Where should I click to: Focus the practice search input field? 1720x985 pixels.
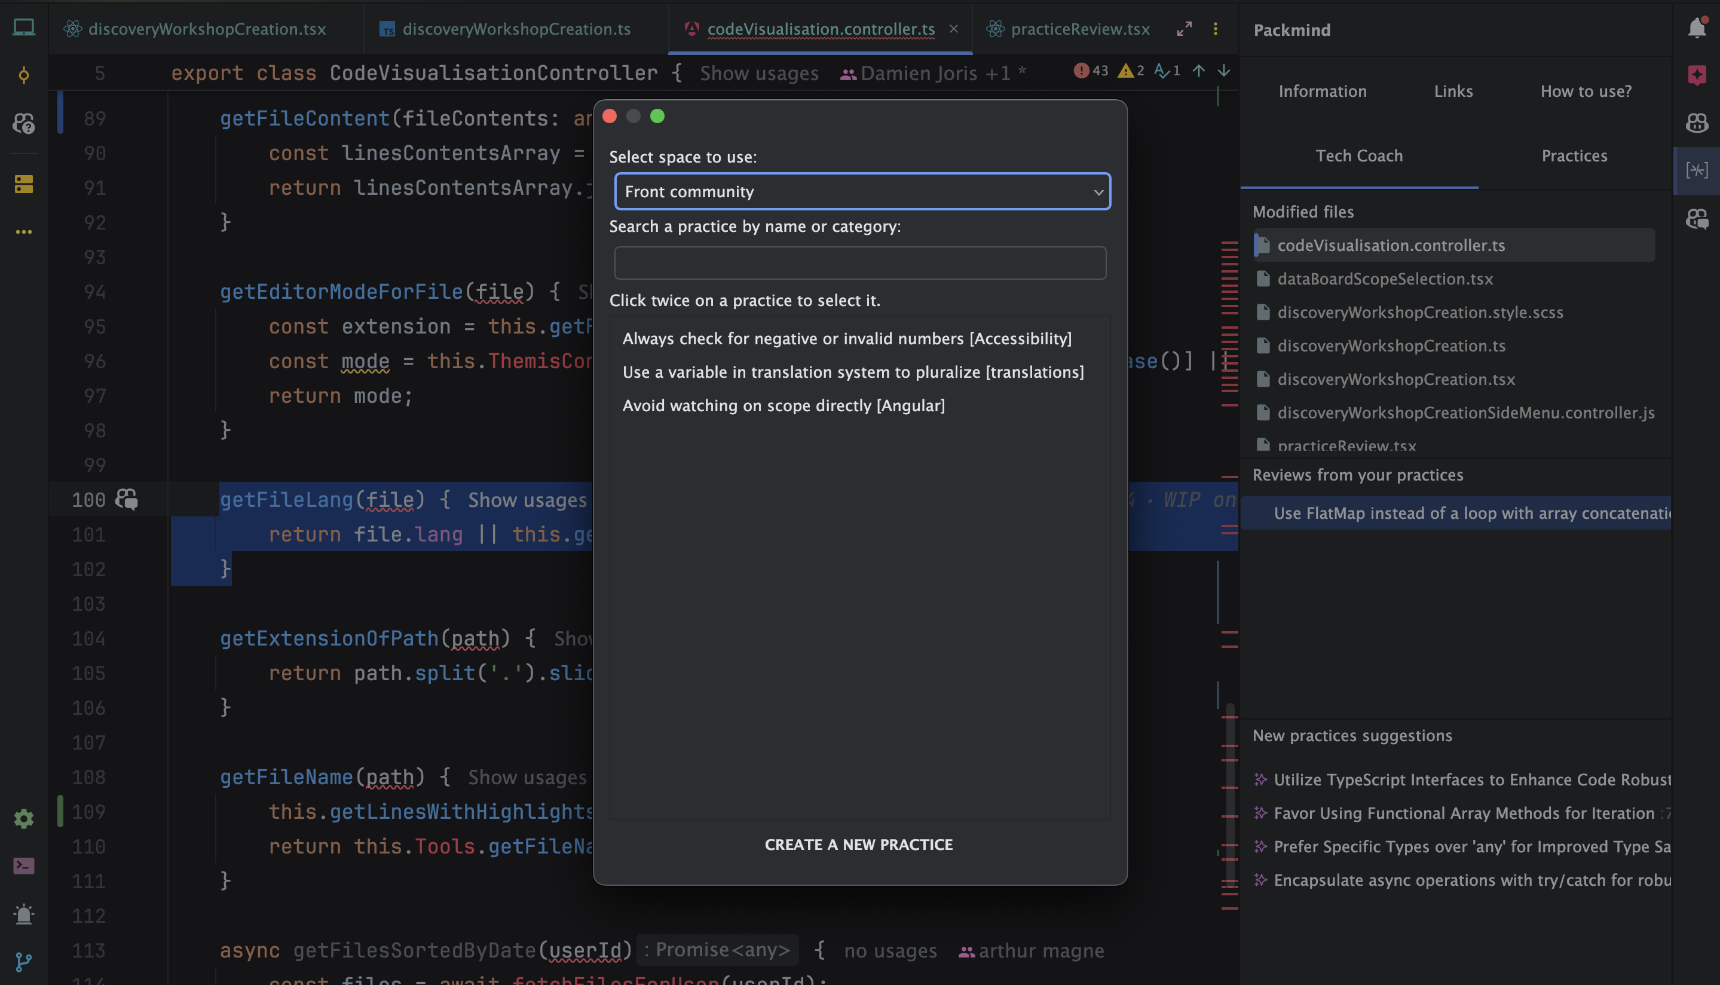[859, 262]
